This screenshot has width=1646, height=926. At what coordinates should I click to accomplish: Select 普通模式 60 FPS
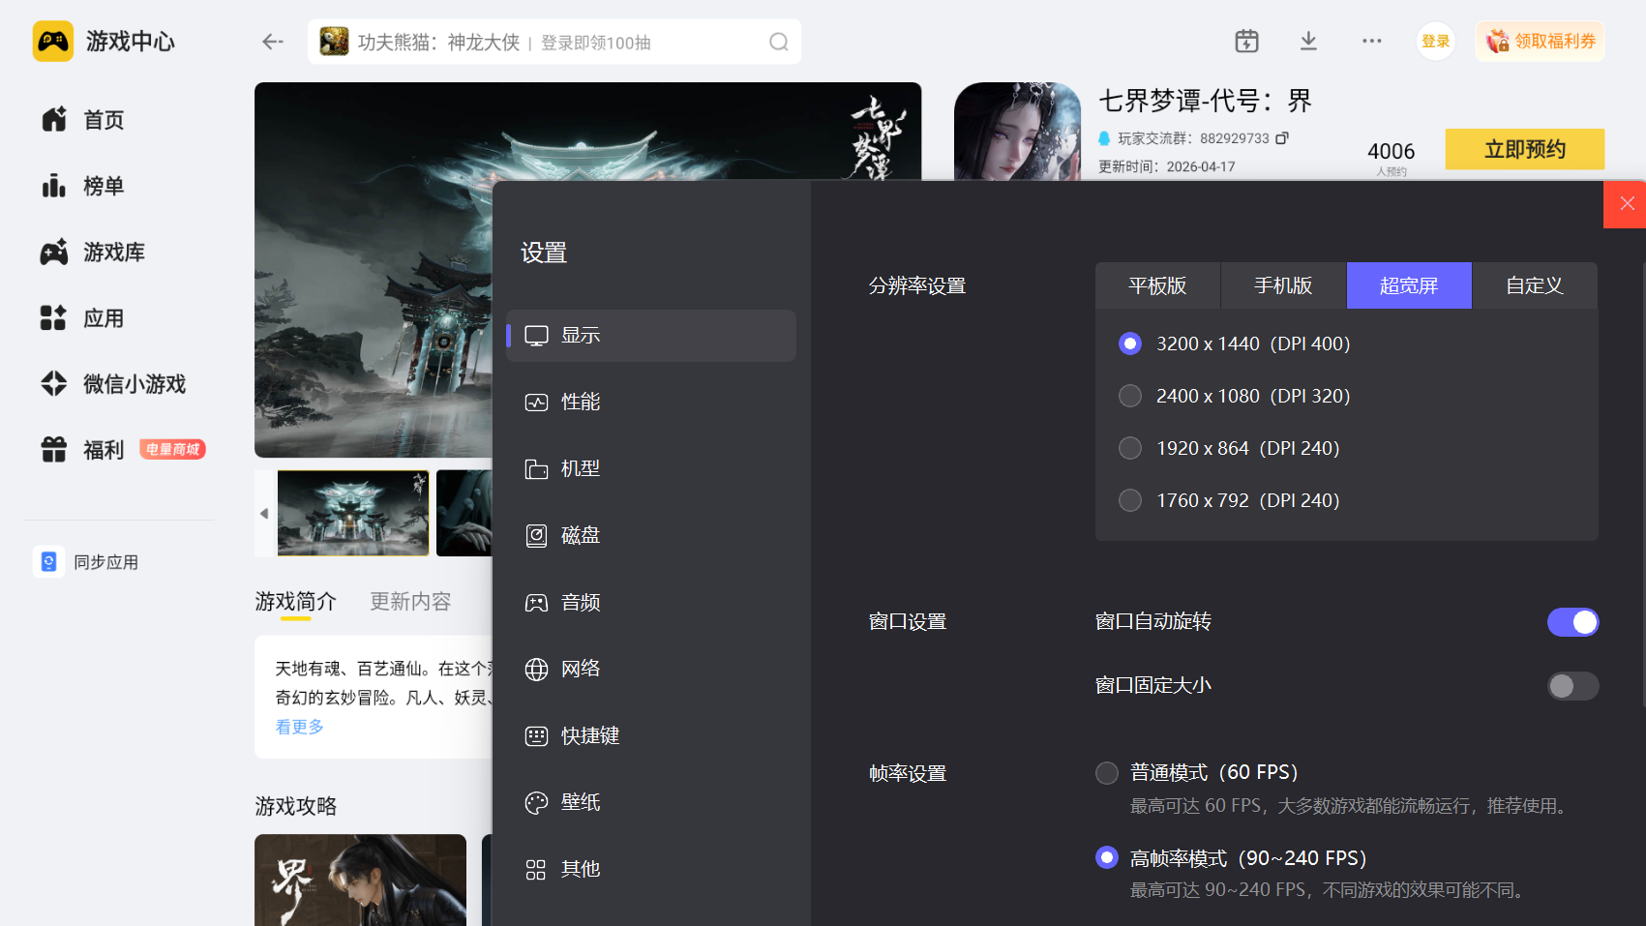(1107, 772)
